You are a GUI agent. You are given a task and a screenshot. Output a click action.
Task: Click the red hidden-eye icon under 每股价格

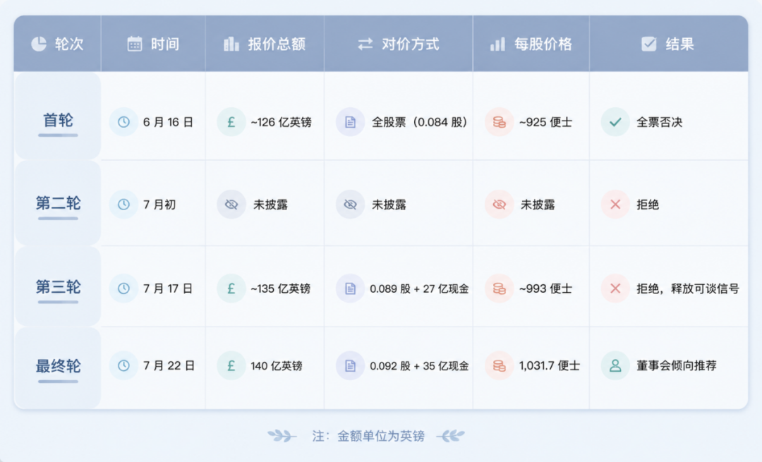click(499, 205)
